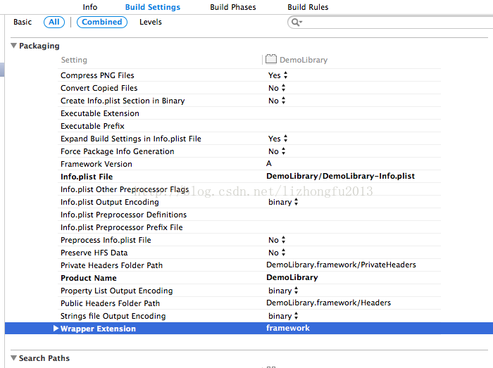The width and height of the screenshot is (493, 368).
Task: Switch to Build Settings tab
Action: (x=153, y=7)
